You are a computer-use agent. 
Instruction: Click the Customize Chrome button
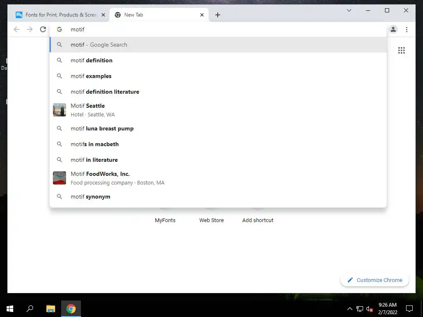[x=375, y=280]
